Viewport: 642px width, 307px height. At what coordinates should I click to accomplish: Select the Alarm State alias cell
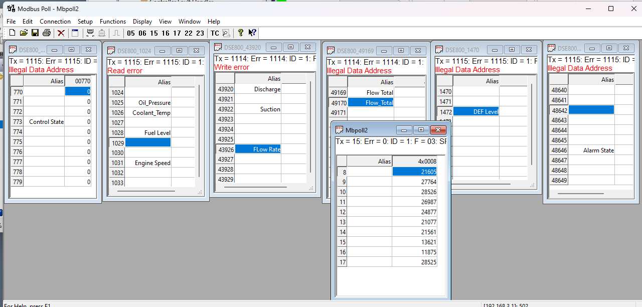pyautogui.click(x=591, y=150)
